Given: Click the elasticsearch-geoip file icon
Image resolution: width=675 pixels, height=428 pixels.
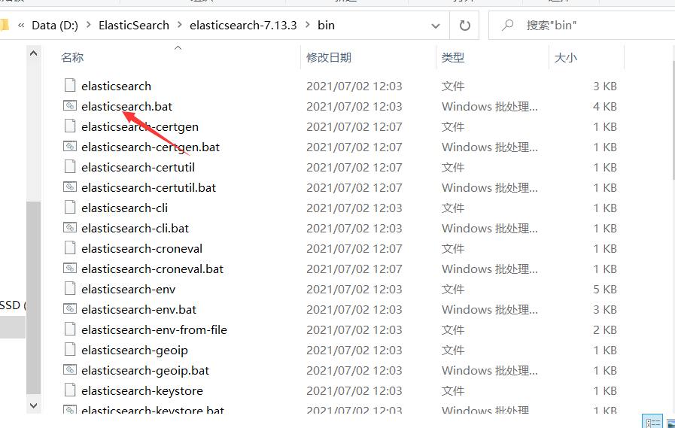Looking at the screenshot, I should tap(70, 349).
